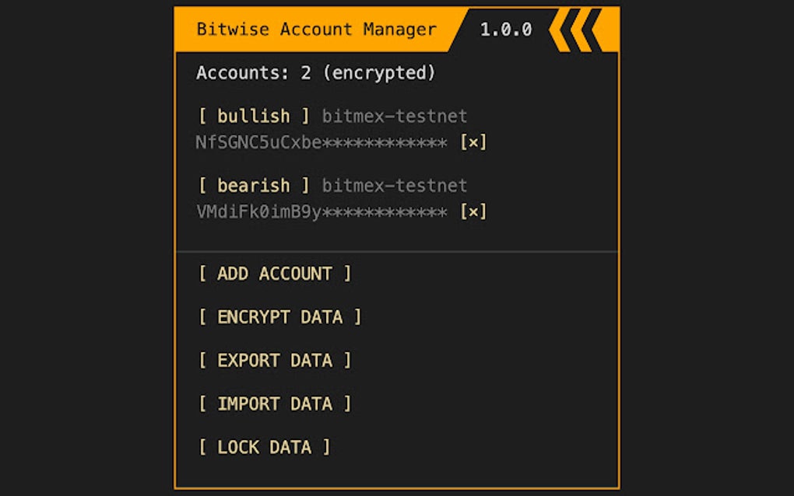
Task: Click the bitmex-testnet label next to bearish
Action: (x=395, y=185)
